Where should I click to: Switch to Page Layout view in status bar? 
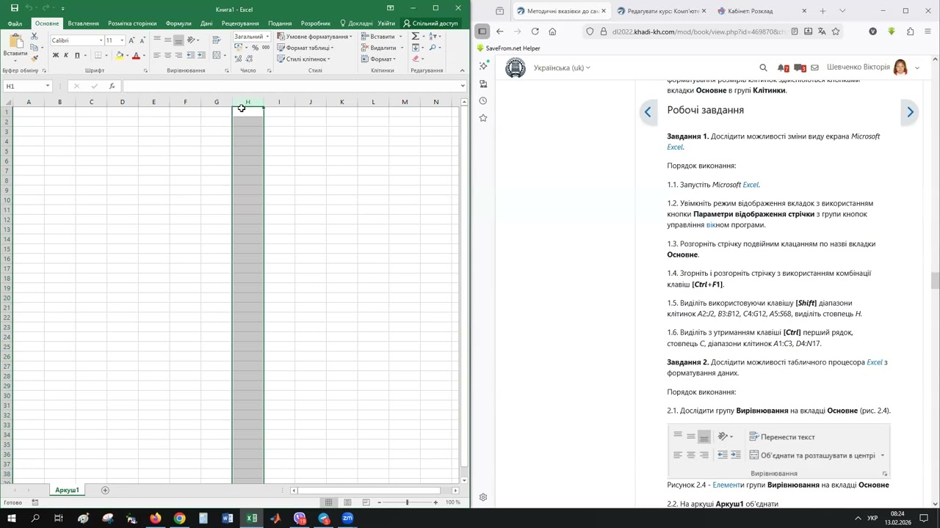point(347,502)
